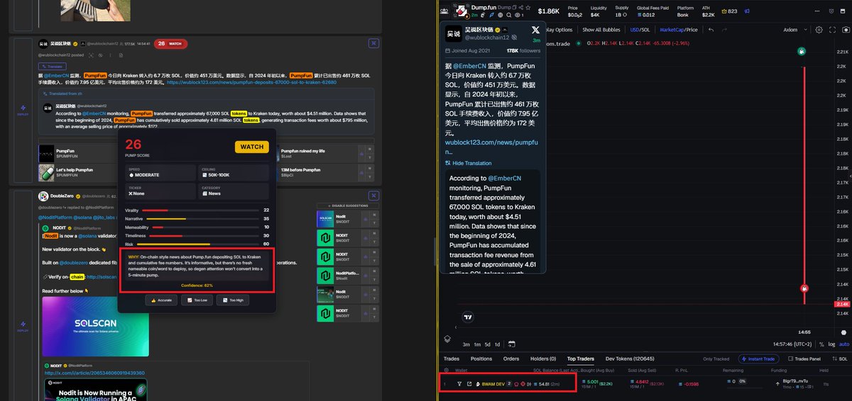Click the Accurate feedback button
The width and height of the screenshot is (852, 401).
tap(161, 300)
